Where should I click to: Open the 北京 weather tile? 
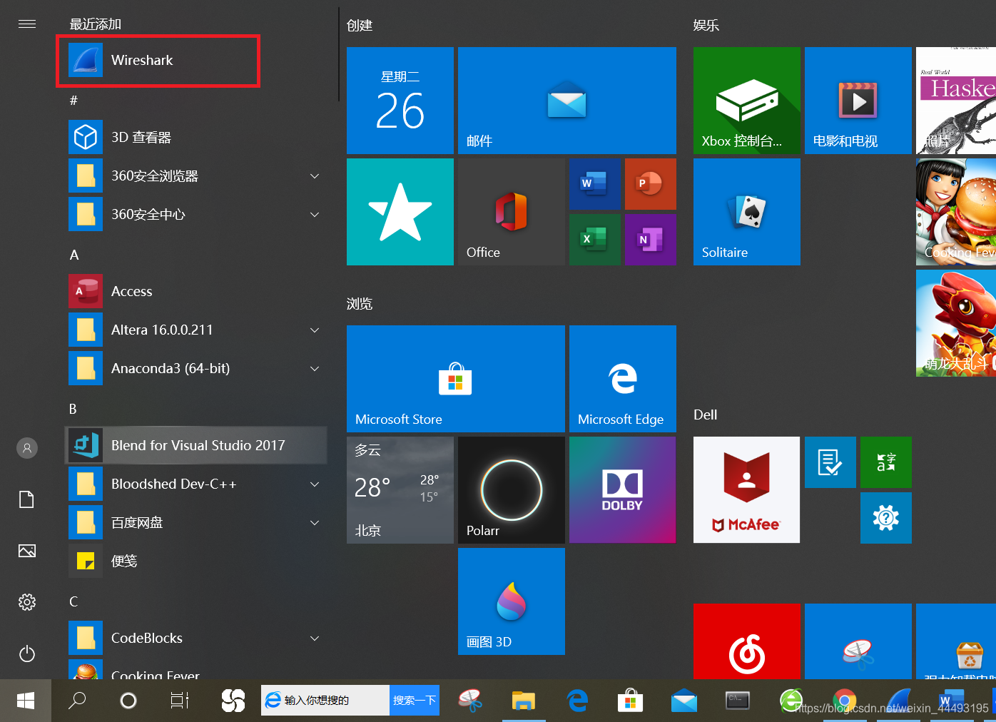click(x=400, y=490)
